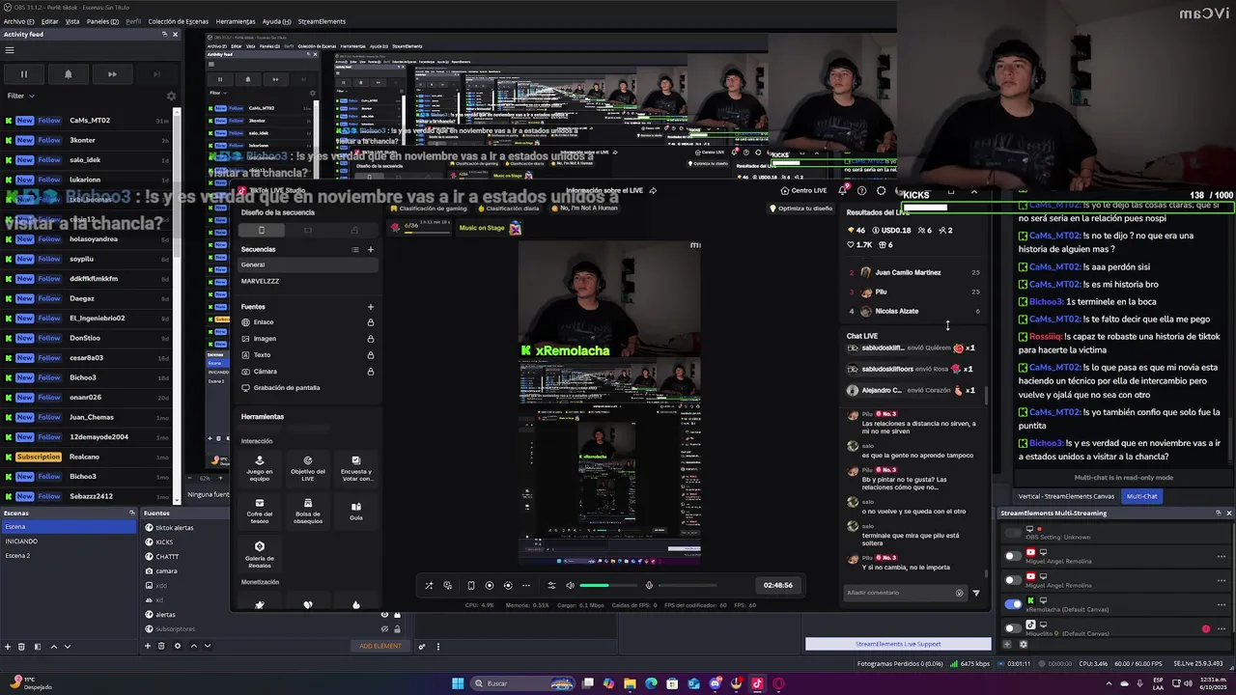The image size is (1236, 695).
Task: Click the ADD ELEMENT button
Action: click(380, 646)
